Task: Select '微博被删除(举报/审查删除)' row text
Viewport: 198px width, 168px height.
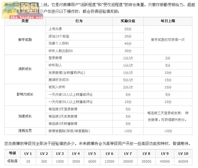Action: coord(69,131)
